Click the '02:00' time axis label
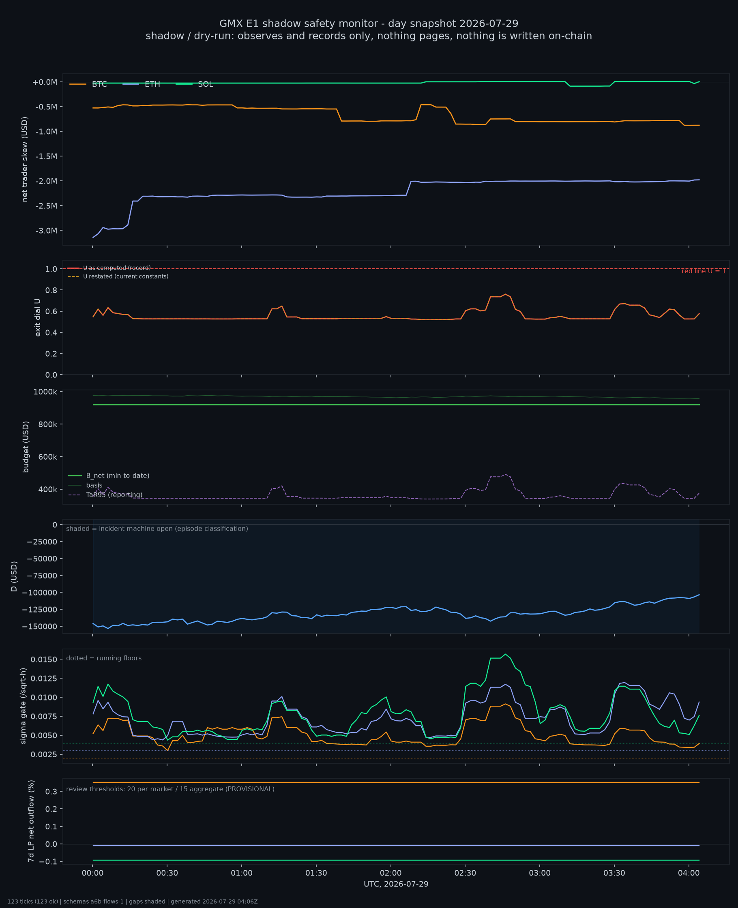 pos(390,873)
